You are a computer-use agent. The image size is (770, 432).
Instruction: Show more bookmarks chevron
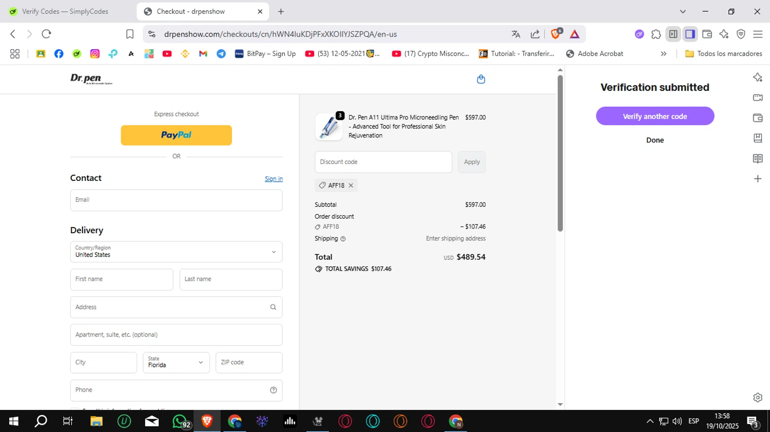663,53
